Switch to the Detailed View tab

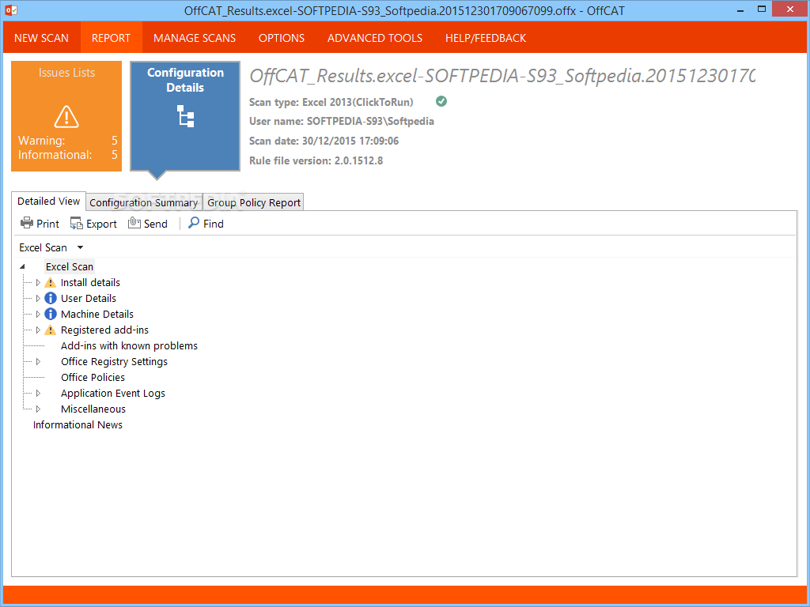(48, 202)
